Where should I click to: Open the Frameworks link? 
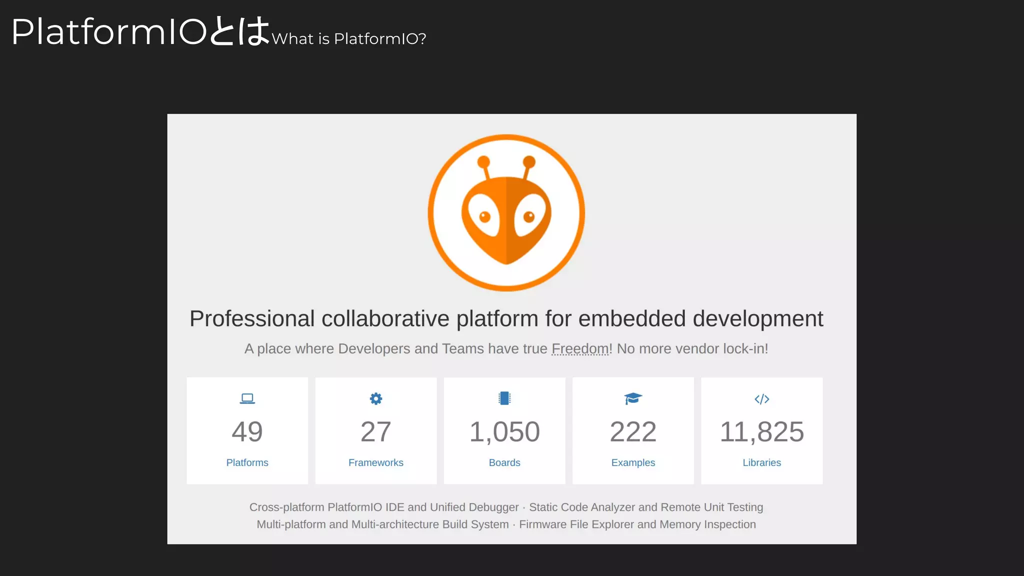click(376, 462)
